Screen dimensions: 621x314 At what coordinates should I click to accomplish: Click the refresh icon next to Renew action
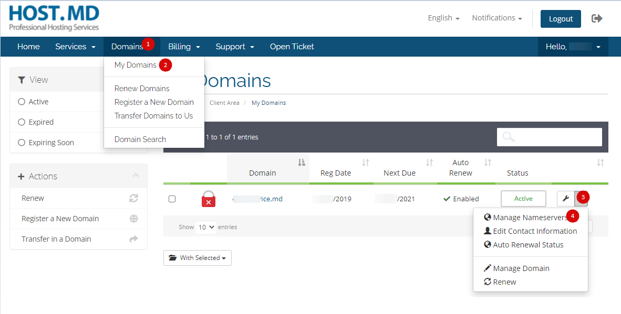point(134,198)
